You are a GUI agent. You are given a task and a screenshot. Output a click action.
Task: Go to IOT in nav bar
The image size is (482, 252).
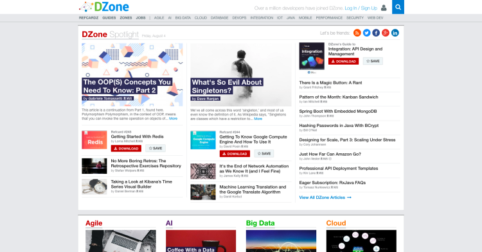tap(280, 18)
